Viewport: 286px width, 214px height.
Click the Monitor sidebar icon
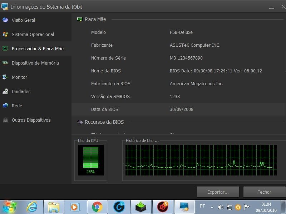(5, 77)
